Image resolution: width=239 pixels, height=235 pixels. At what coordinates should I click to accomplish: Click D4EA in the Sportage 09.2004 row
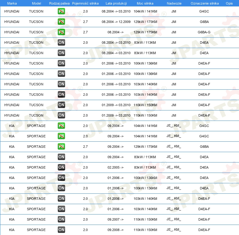pyautogui.click(x=204, y=157)
